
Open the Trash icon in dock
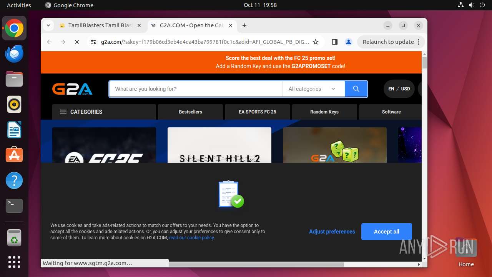pos(14,238)
